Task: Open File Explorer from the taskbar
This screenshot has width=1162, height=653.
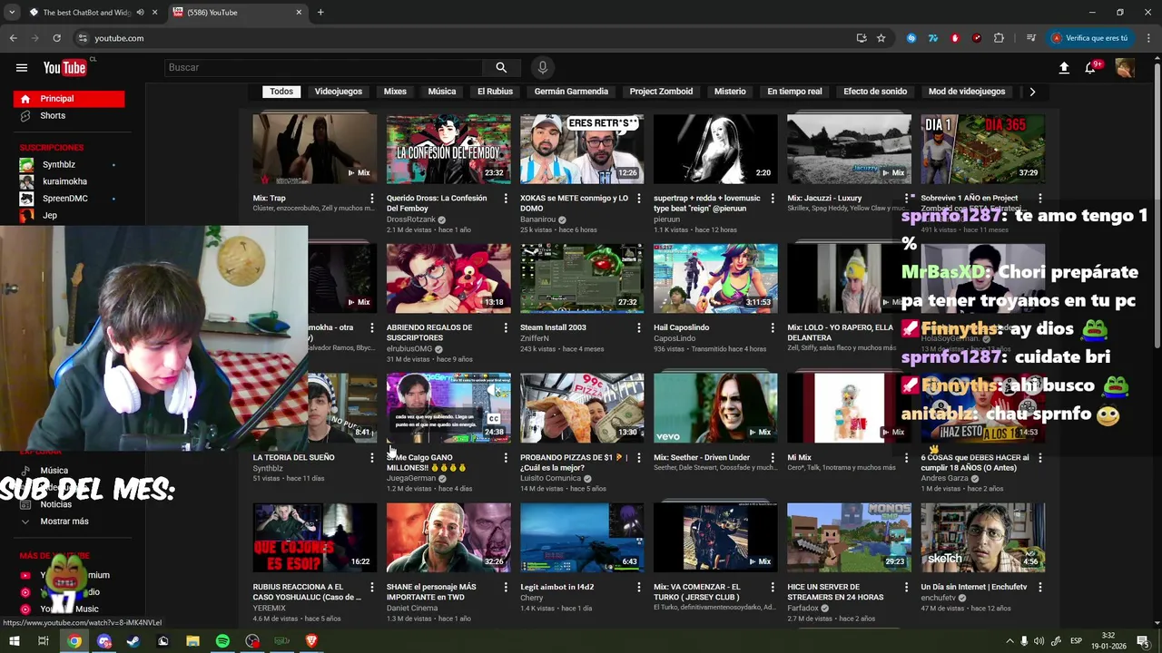Action: 192,641
